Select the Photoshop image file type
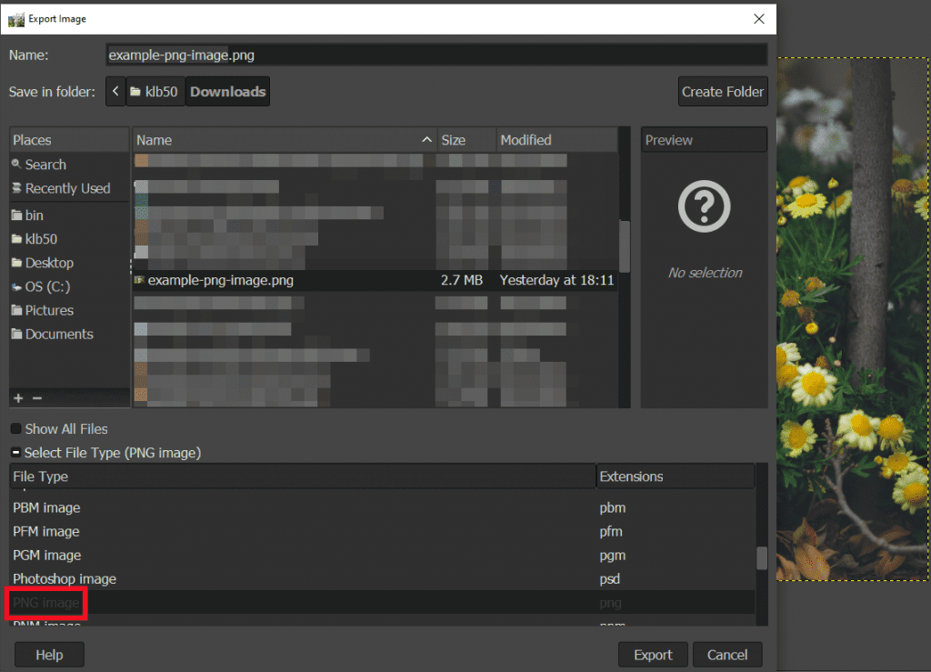The image size is (931, 672). click(65, 578)
